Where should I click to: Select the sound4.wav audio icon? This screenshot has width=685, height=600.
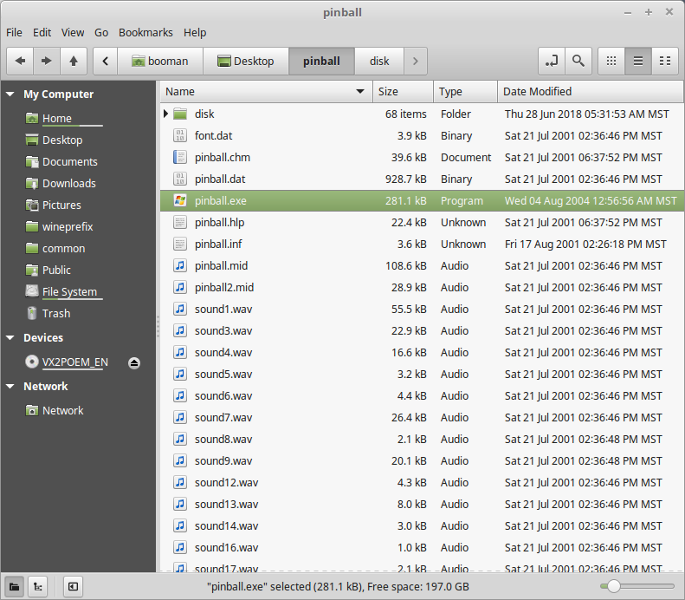[180, 353]
